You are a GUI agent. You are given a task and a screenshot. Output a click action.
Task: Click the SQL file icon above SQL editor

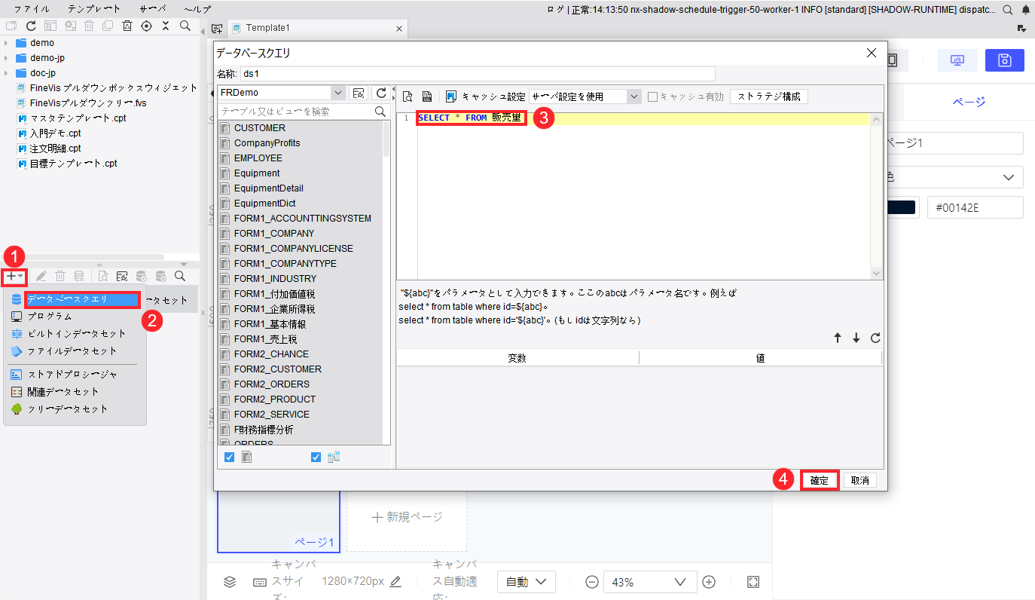click(x=426, y=96)
